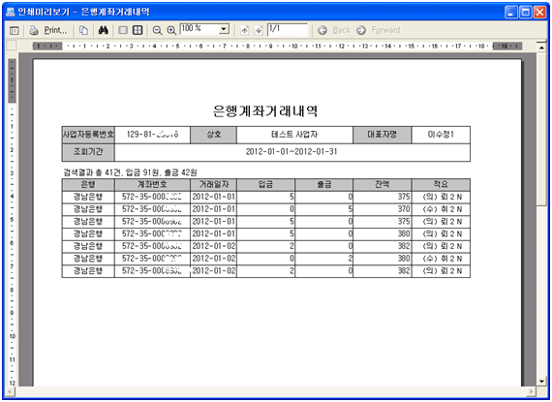Click the Back navigation button

point(334,30)
